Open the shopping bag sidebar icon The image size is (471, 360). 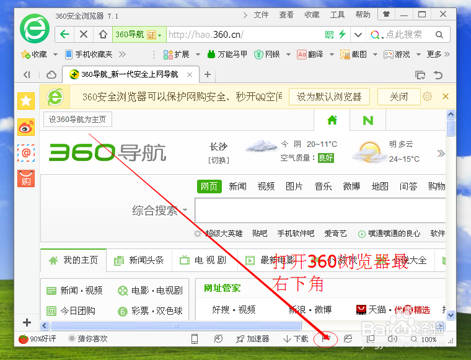click(26, 178)
